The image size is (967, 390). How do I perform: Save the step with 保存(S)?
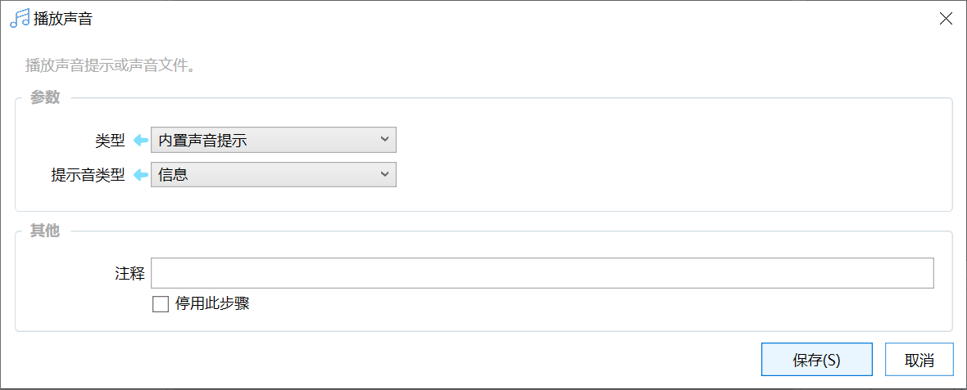(x=816, y=360)
